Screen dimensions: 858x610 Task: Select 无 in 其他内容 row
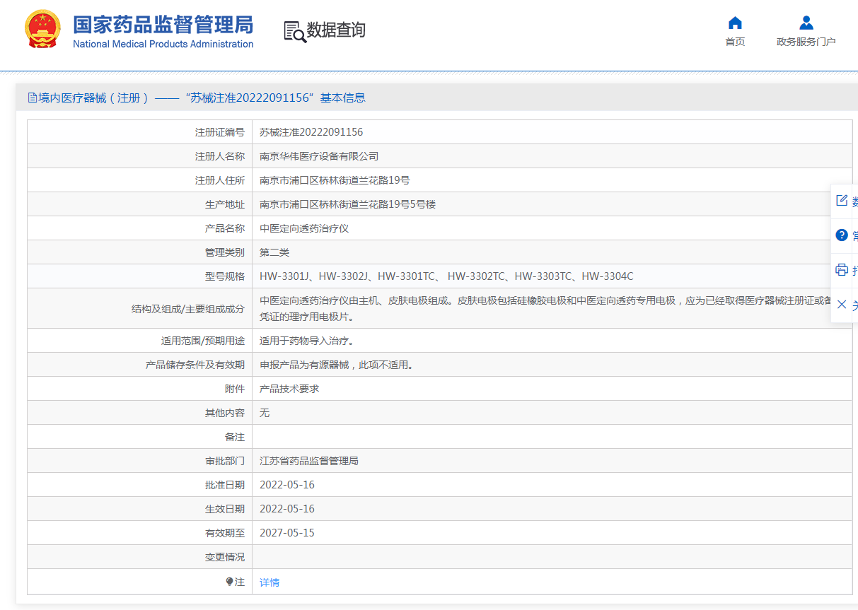pyautogui.click(x=265, y=413)
